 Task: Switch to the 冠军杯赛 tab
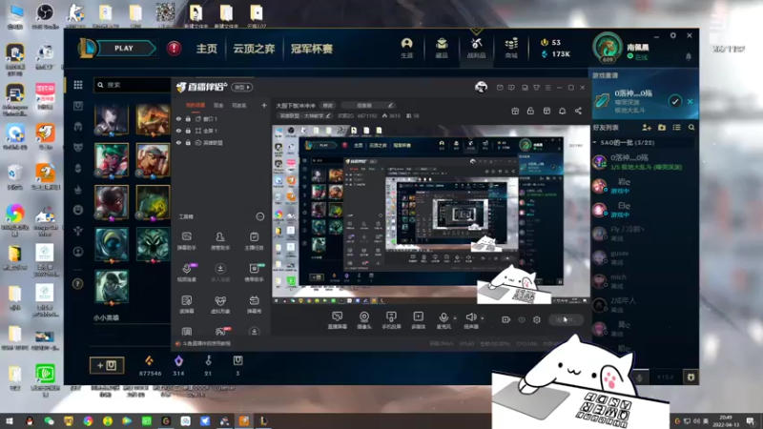(312, 49)
